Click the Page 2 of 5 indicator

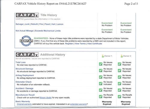(x=131, y=4)
